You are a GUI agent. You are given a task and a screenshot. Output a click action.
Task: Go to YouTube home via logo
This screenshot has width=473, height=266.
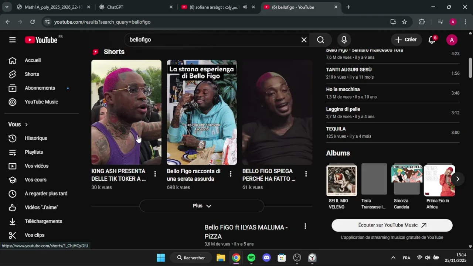pos(41,40)
